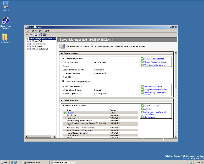The image size is (204, 164).
Task: Click the Configure Automatic Updates link
Action: 156,90
